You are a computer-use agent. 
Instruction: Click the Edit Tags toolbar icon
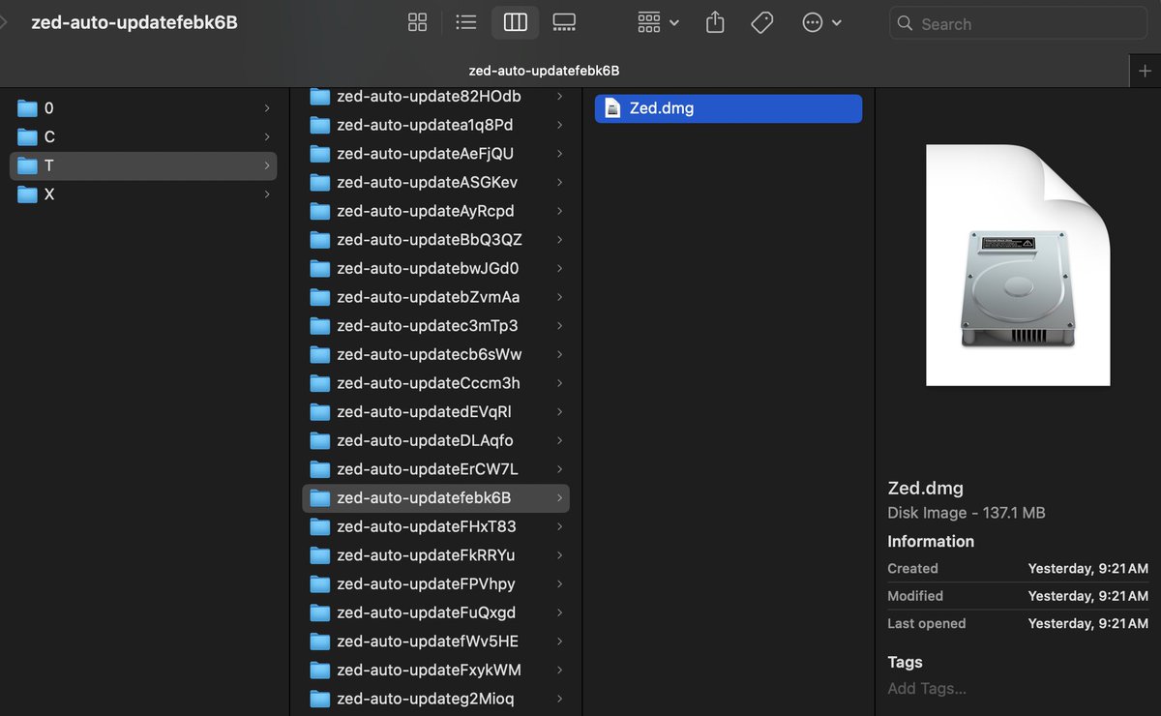[x=762, y=22]
